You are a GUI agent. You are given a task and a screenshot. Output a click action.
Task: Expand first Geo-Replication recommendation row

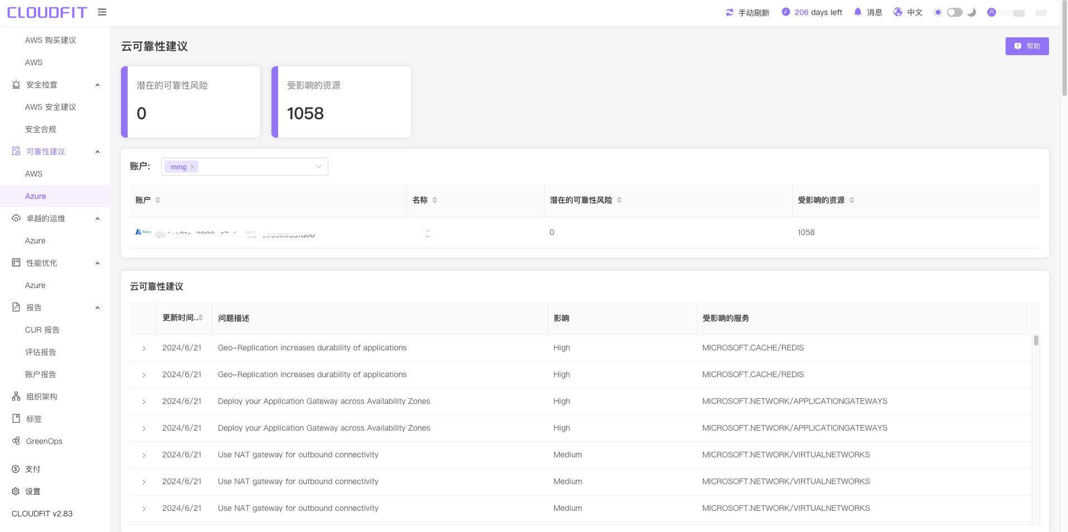click(x=144, y=348)
